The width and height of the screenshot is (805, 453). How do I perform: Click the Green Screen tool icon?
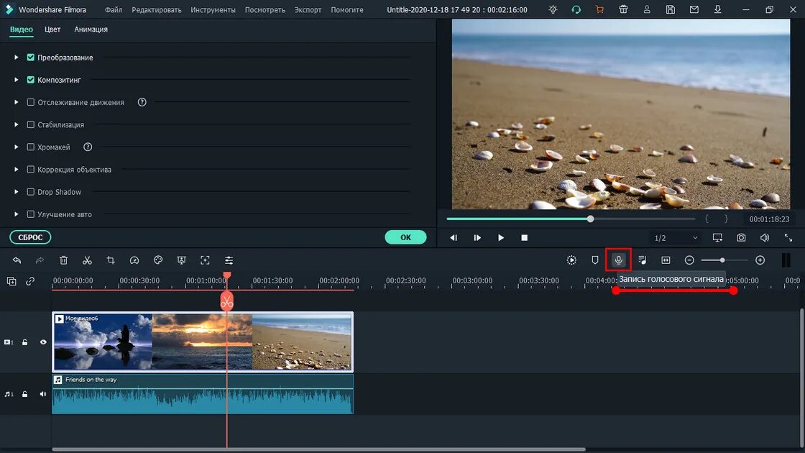coord(182,260)
